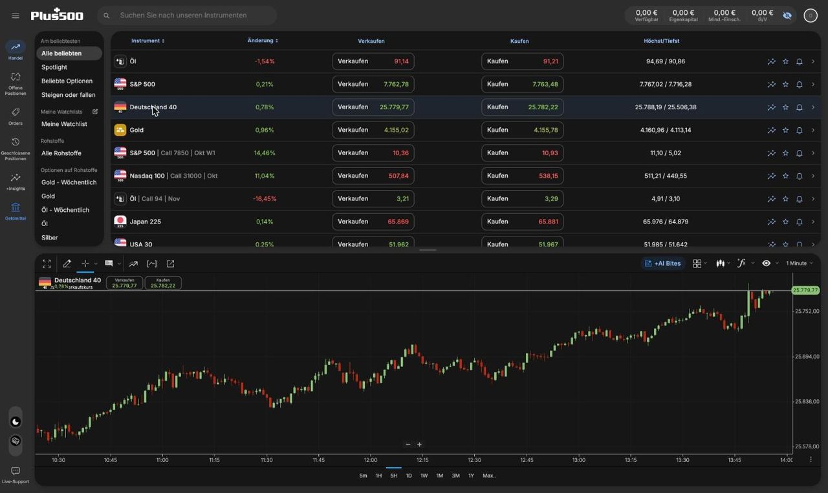This screenshot has height=493, width=828.
Task: Open the 1 Minute interval dropdown
Action: point(800,264)
